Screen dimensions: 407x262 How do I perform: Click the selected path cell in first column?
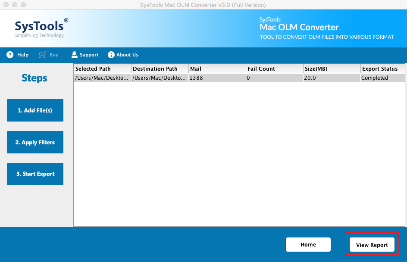(x=102, y=78)
